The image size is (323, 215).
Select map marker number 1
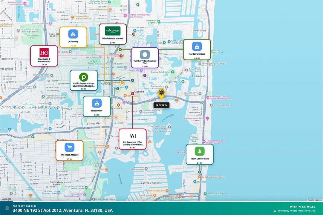click(132, 93)
